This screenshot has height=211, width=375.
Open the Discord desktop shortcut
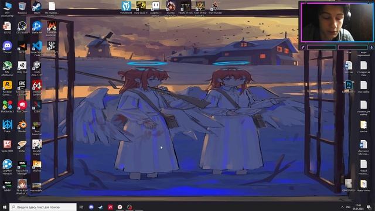coord(7,47)
